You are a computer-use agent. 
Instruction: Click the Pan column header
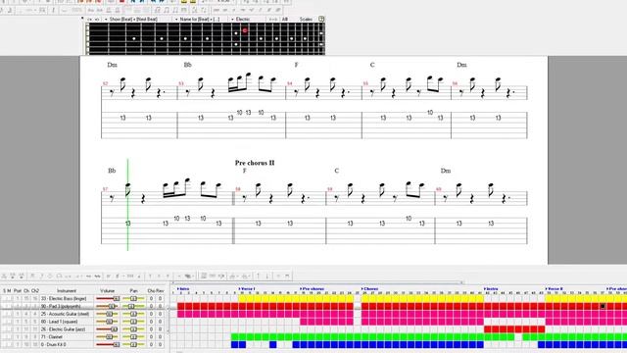click(133, 290)
